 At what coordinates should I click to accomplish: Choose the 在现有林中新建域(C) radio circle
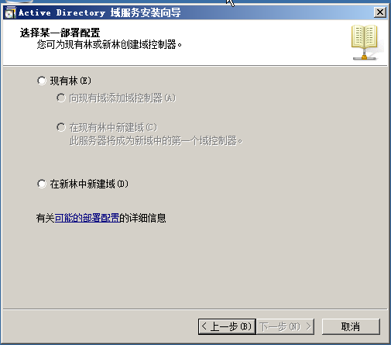click(x=61, y=127)
